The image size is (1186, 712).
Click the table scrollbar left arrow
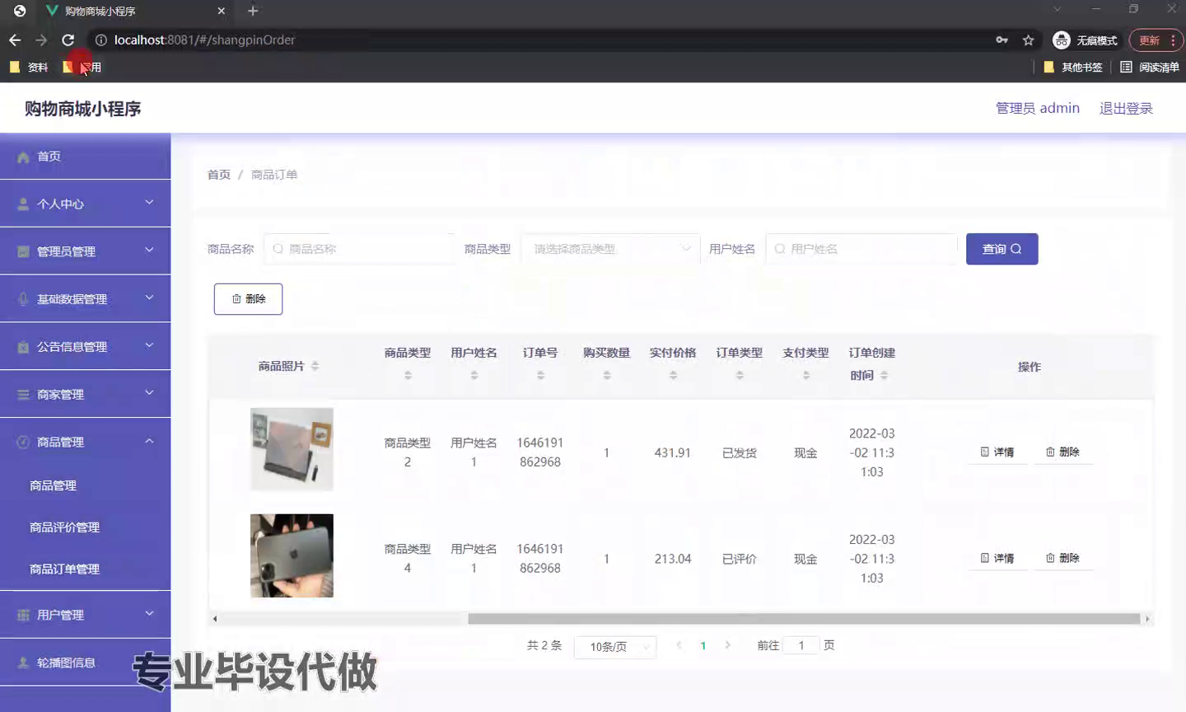tap(215, 619)
